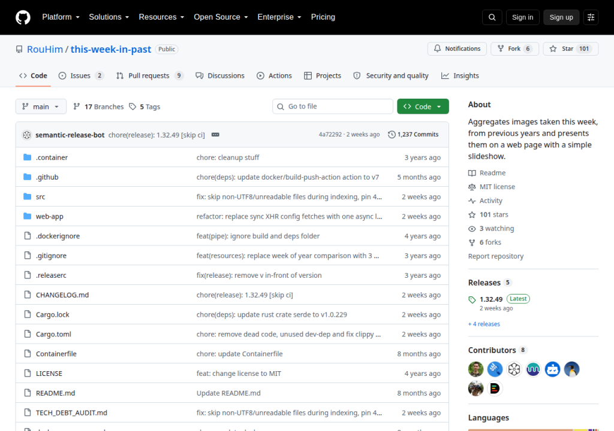Open the Cargo.lock file
Image resolution: width=614 pixels, height=431 pixels.
pyautogui.click(x=53, y=314)
